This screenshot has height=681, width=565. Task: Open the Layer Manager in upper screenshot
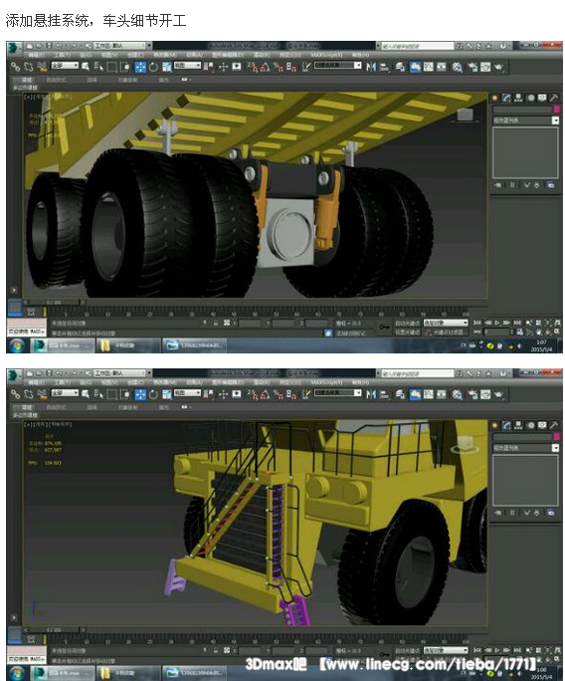(400, 67)
